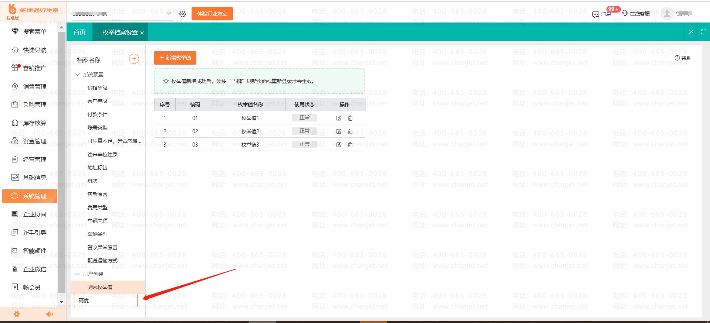Select 签收异常原因 in the archive tree

click(102, 247)
